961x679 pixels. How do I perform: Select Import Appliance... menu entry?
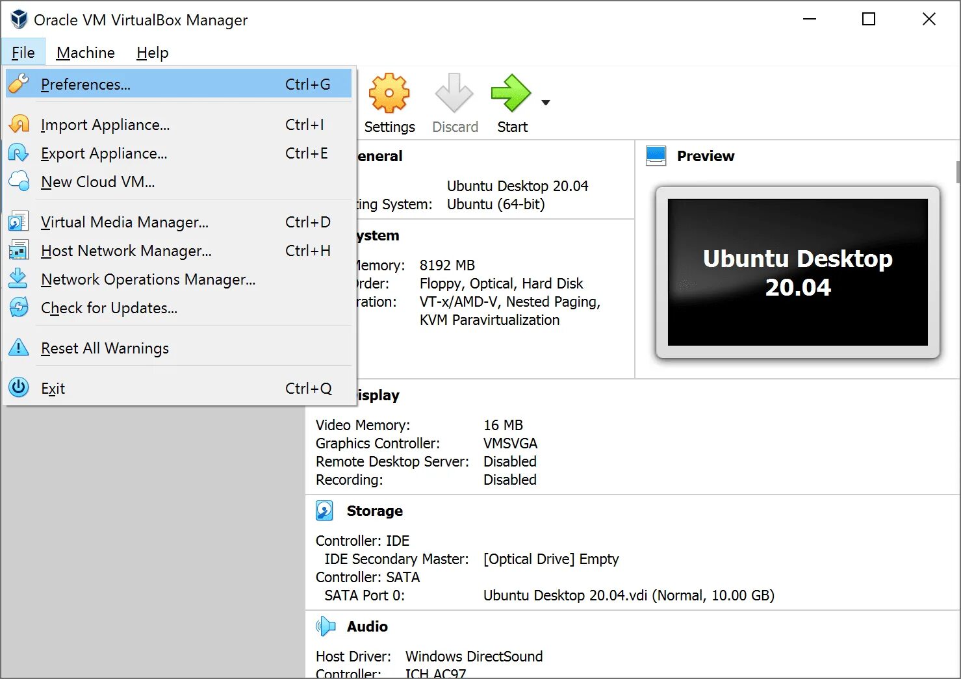click(x=179, y=124)
